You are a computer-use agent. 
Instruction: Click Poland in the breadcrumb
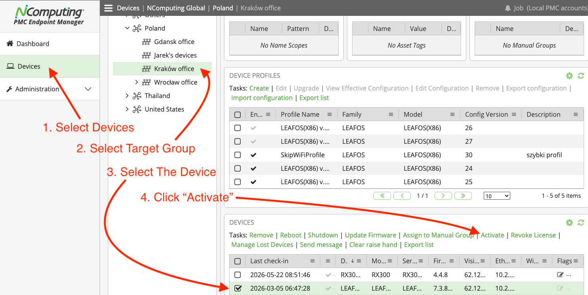tap(223, 8)
